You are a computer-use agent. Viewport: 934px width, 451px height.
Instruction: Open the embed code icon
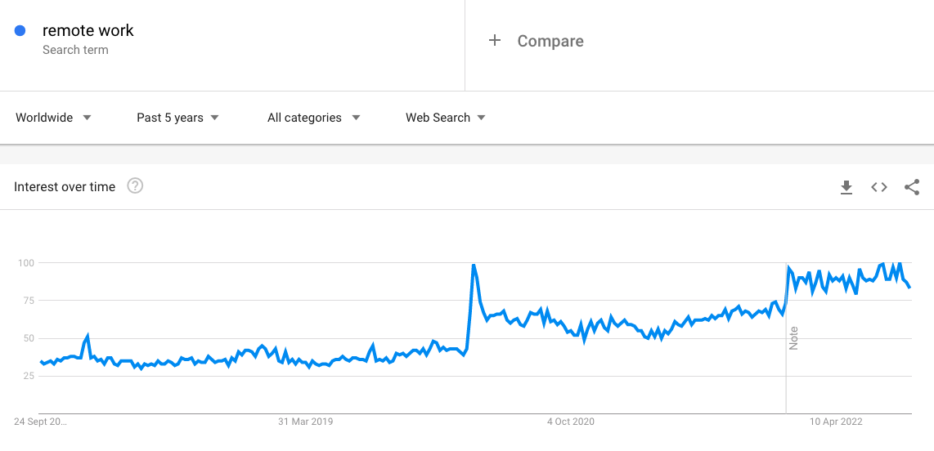pos(878,187)
